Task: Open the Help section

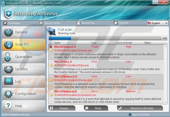Action: point(24,106)
